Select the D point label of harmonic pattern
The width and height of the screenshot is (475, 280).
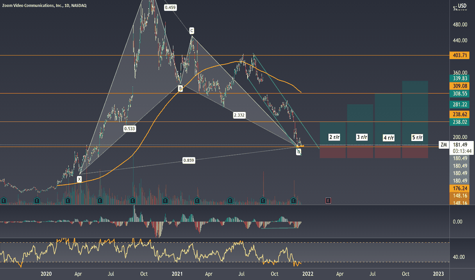coord(298,152)
